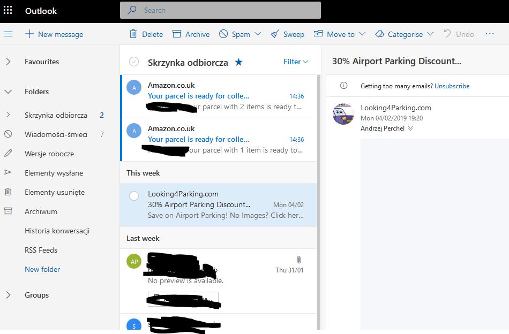Screen dimensions: 509x334
Task: Click the Delete button label
Action: click(x=153, y=34)
